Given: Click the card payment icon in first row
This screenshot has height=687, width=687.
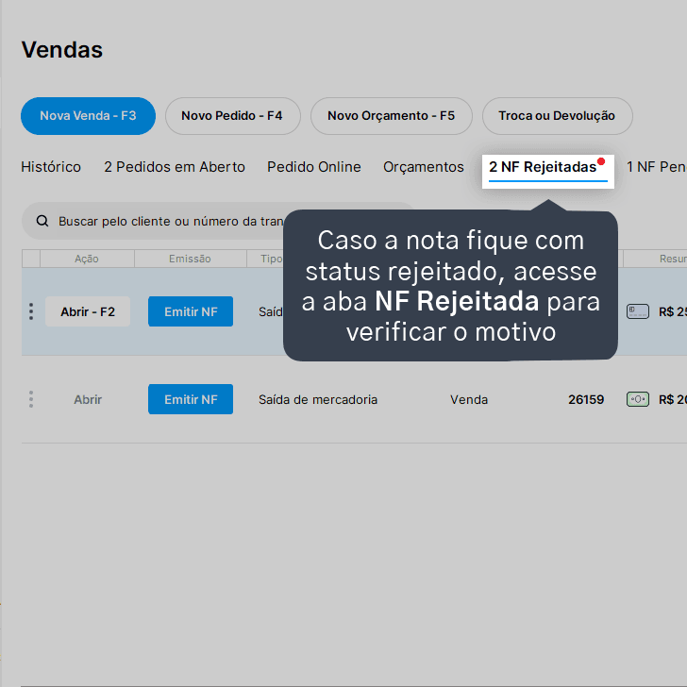Looking at the screenshot, I should 638,311.
